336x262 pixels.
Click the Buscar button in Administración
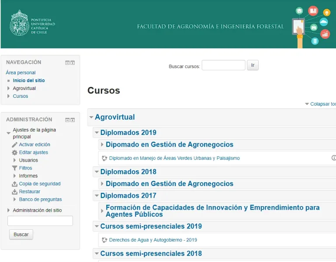[21, 234]
